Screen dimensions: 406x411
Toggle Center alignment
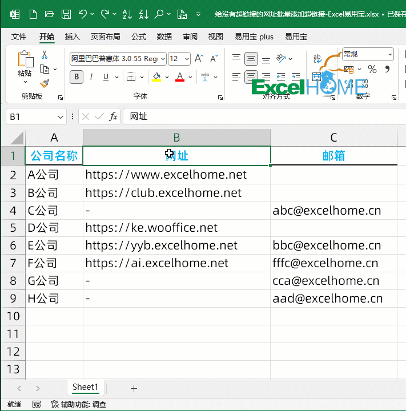pyautogui.click(x=251, y=77)
